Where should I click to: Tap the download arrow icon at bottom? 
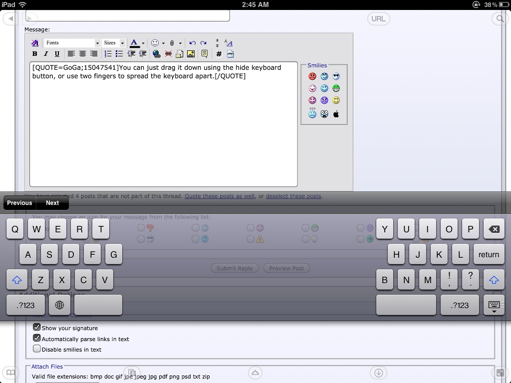(378, 373)
